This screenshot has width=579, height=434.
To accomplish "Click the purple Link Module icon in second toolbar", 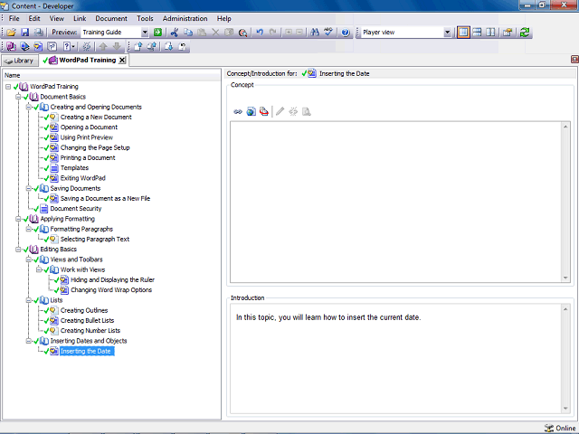I will click(11, 46).
